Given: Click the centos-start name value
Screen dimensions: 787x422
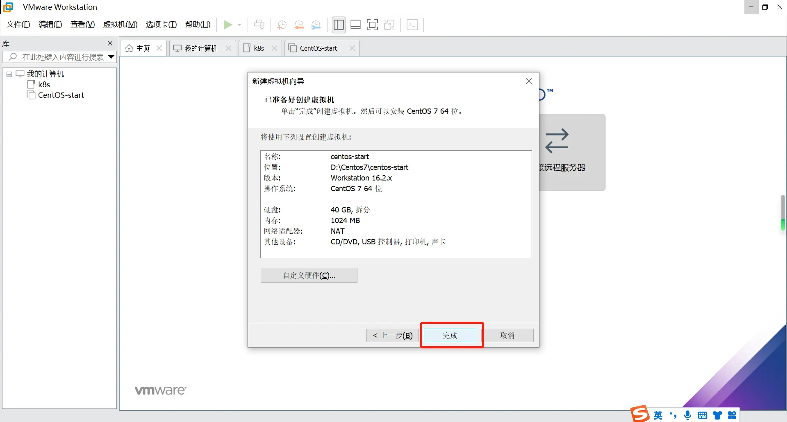Looking at the screenshot, I should click(350, 157).
